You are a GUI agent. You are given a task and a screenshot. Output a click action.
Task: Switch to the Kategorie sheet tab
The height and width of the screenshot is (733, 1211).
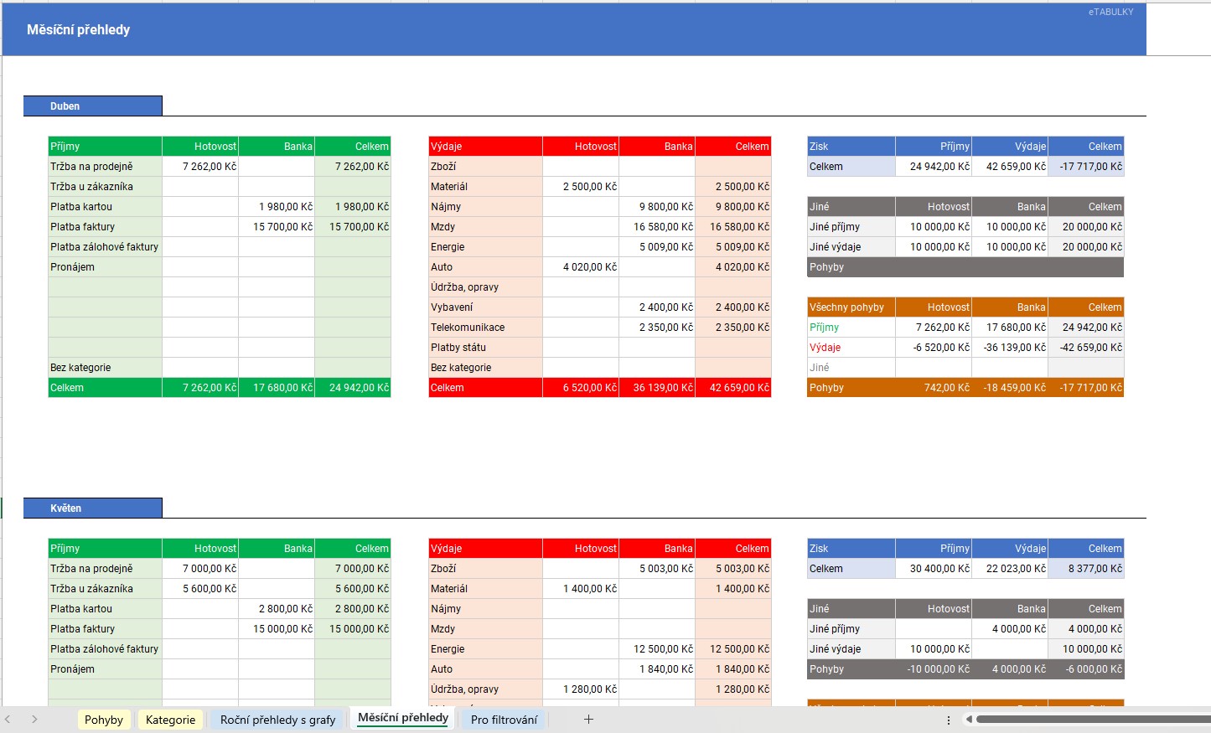[170, 720]
